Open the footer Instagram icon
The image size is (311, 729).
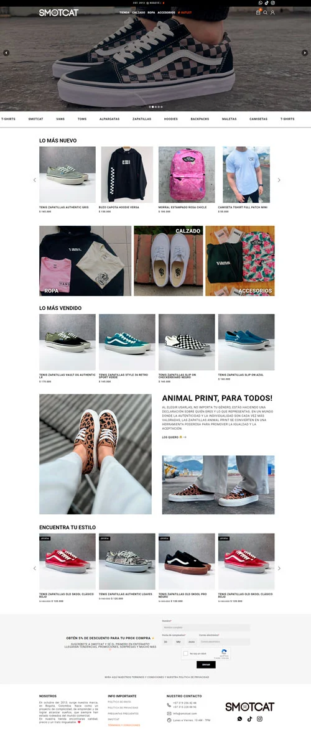(260, 719)
